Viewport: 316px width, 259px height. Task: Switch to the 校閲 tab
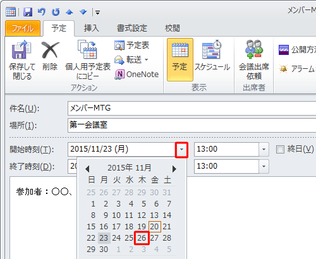tap(173, 28)
